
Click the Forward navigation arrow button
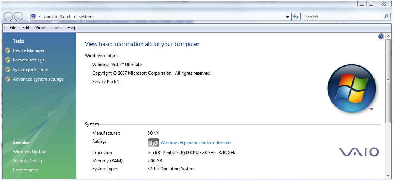pyautogui.click(x=18, y=17)
